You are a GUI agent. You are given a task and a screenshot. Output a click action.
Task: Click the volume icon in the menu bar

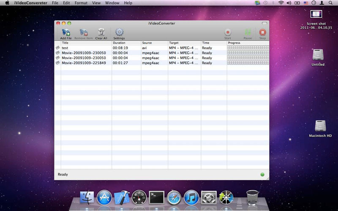coord(289,3)
